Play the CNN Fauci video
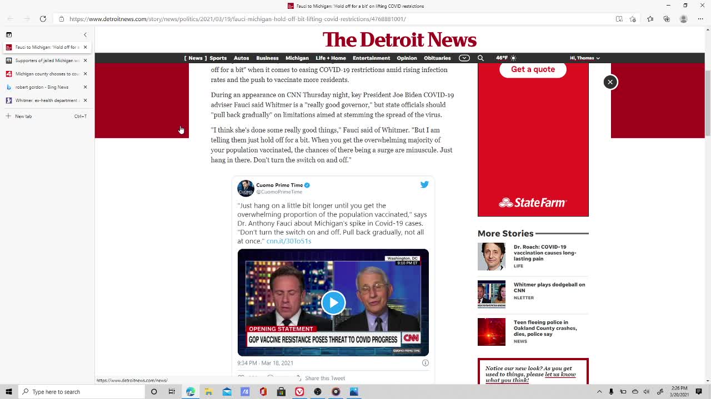The width and height of the screenshot is (711, 399). point(333,303)
